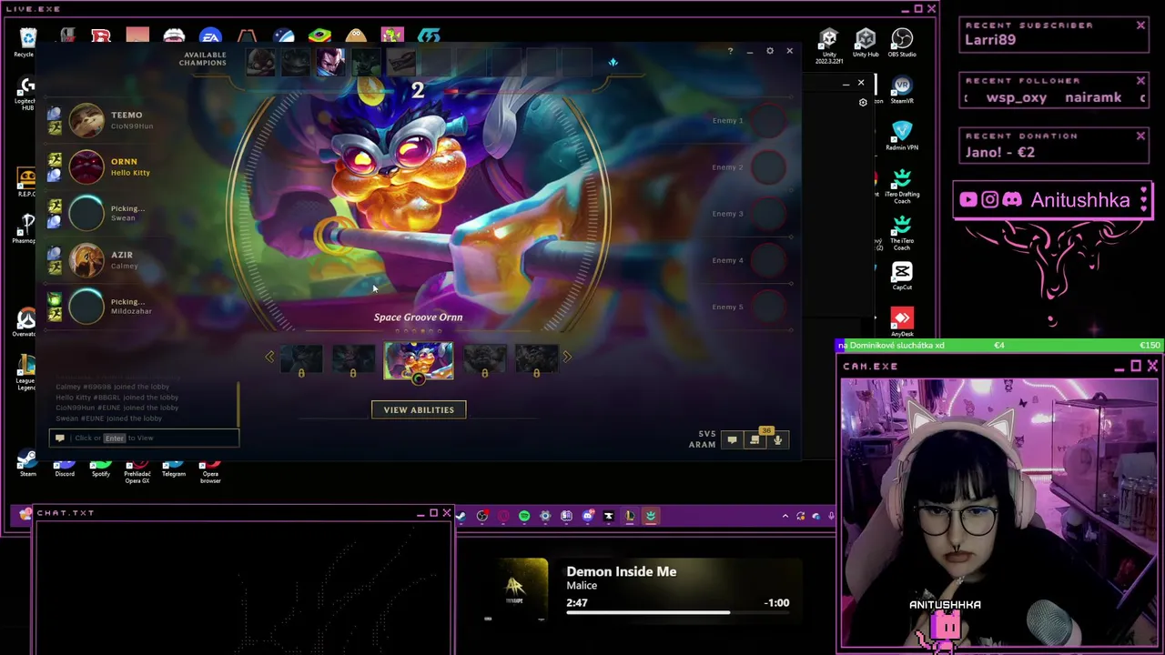This screenshot has width=1165, height=655.
Task: Click the gear icon in background window
Action: (x=863, y=103)
